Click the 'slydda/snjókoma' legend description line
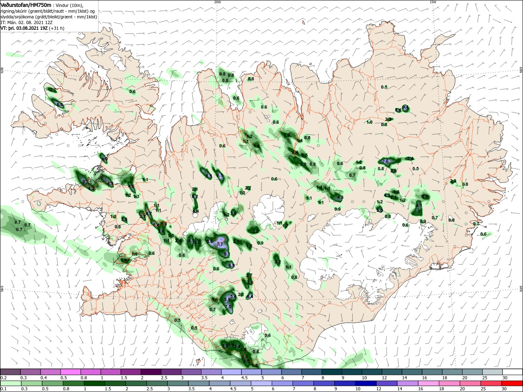Image resolution: width=523 pixels, height=392 pixels. (49, 17)
